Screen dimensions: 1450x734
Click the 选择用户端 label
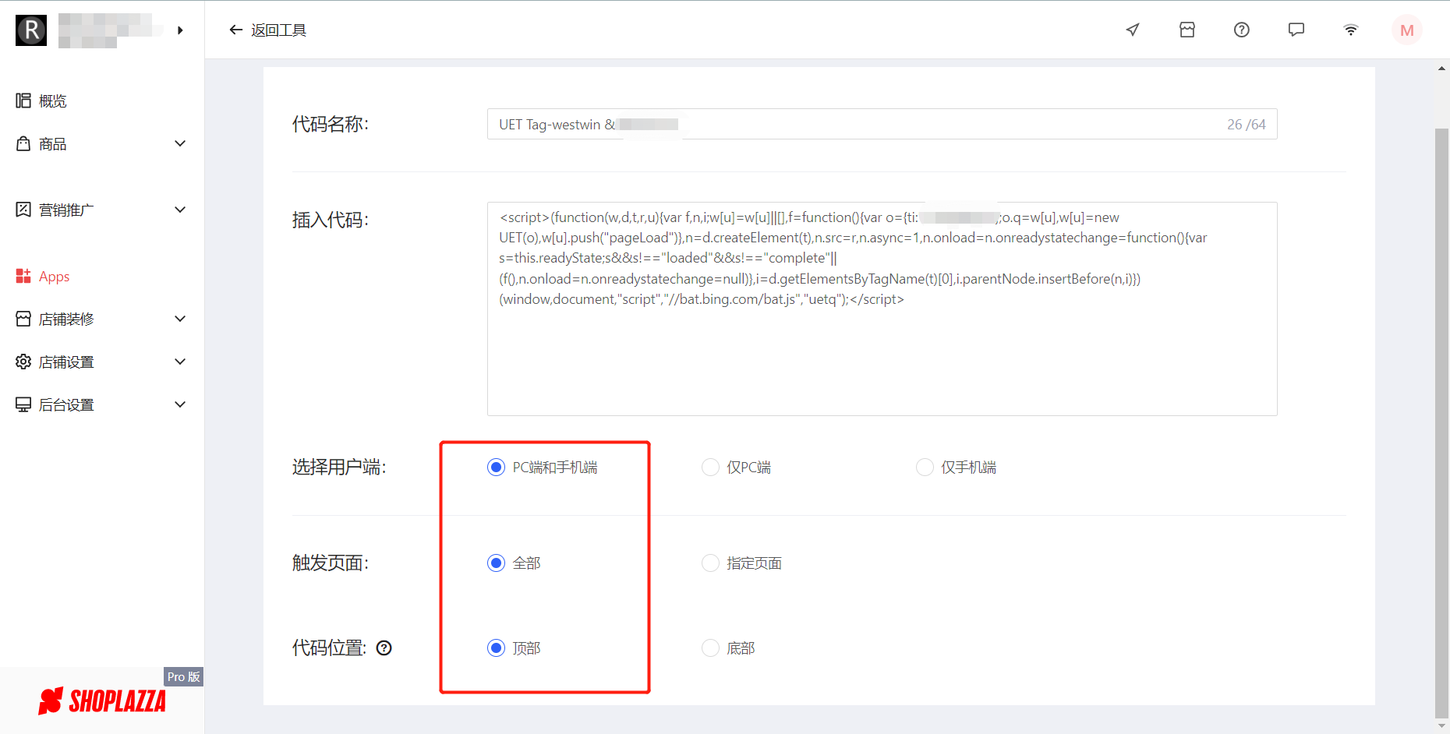339,467
